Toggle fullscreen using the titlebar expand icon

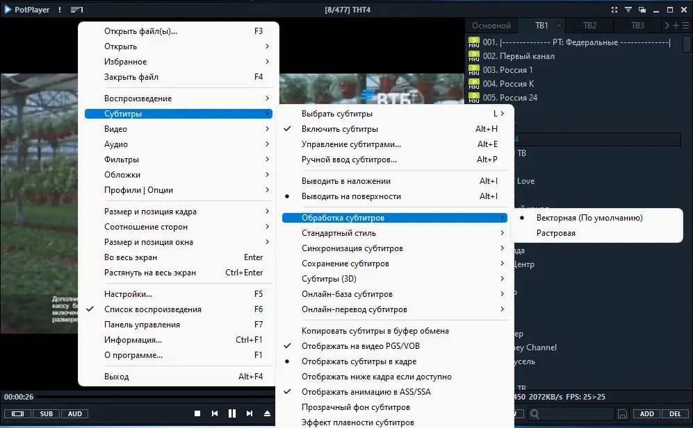[614, 10]
